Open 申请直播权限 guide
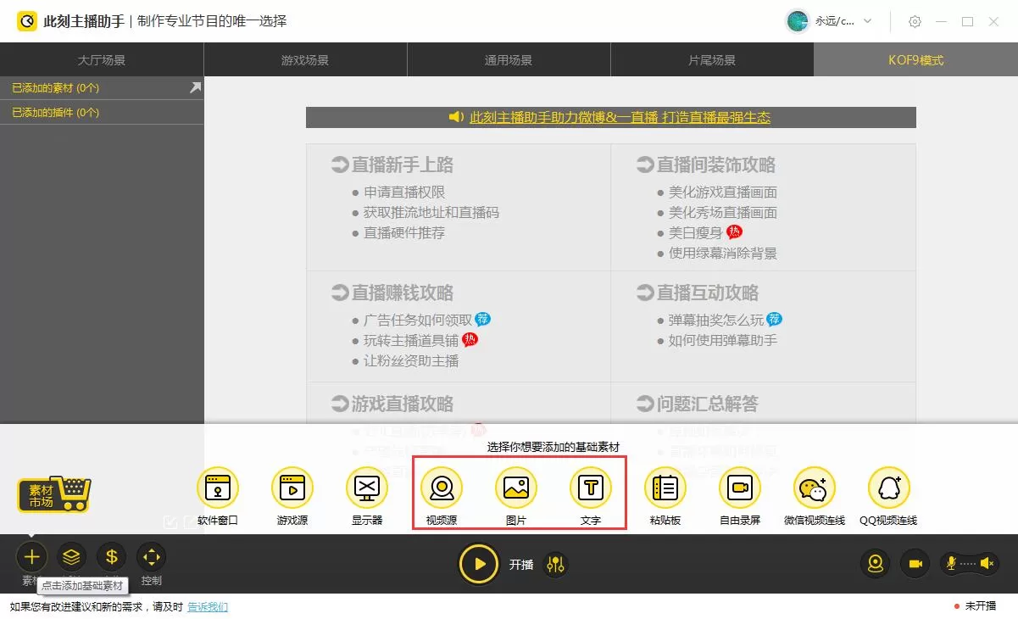 click(x=404, y=192)
